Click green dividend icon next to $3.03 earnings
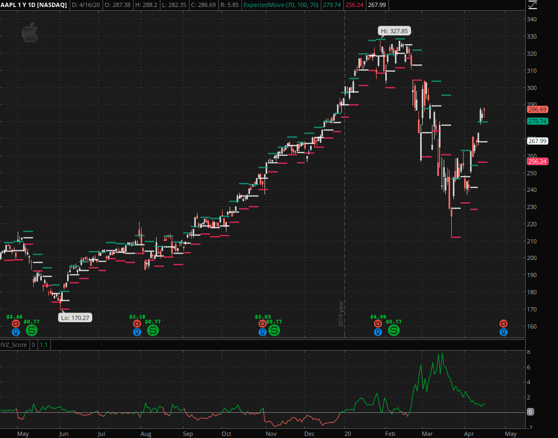This screenshot has width=558, height=438. pos(274,331)
